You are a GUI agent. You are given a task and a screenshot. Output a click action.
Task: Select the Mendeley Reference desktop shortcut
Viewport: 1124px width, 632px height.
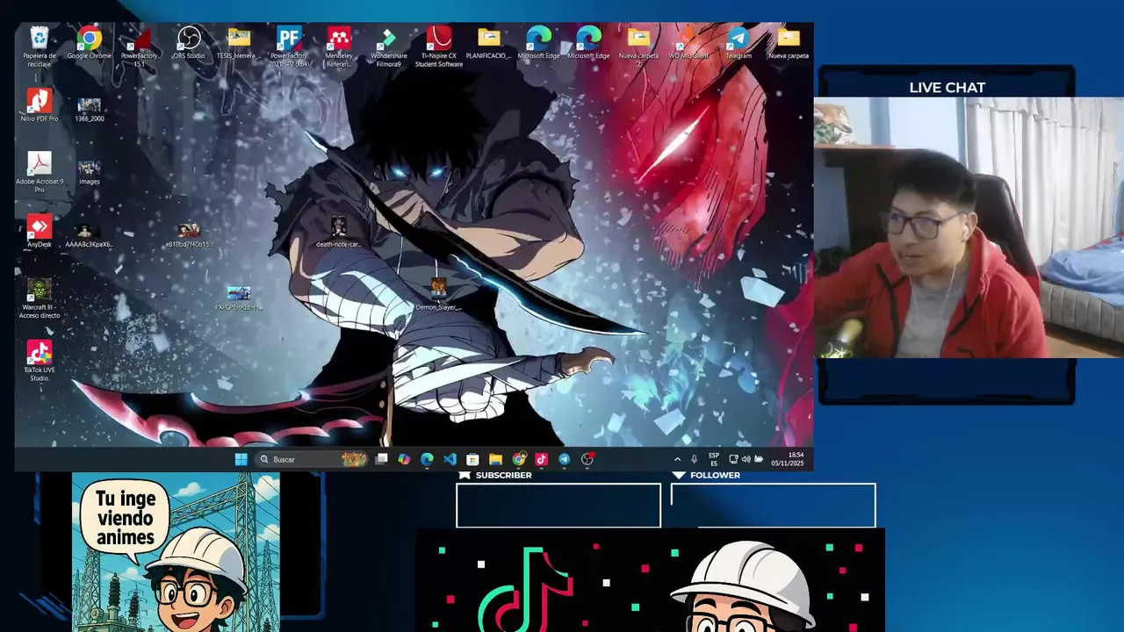pyautogui.click(x=339, y=47)
